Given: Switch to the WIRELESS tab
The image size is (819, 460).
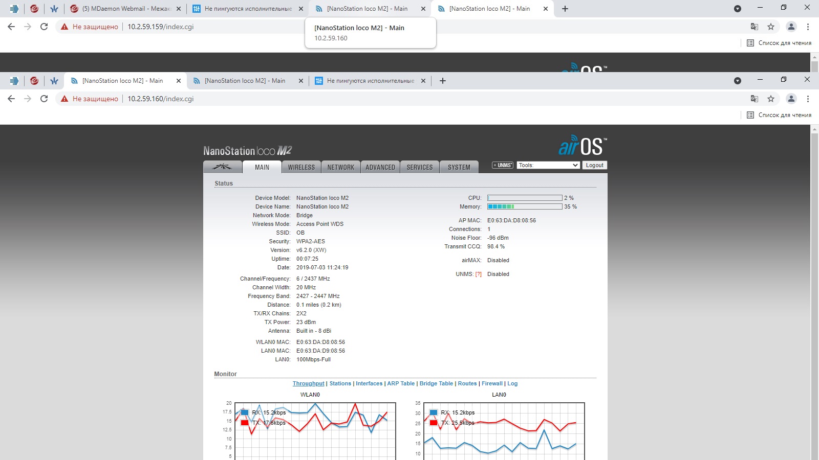Looking at the screenshot, I should pyautogui.click(x=301, y=167).
